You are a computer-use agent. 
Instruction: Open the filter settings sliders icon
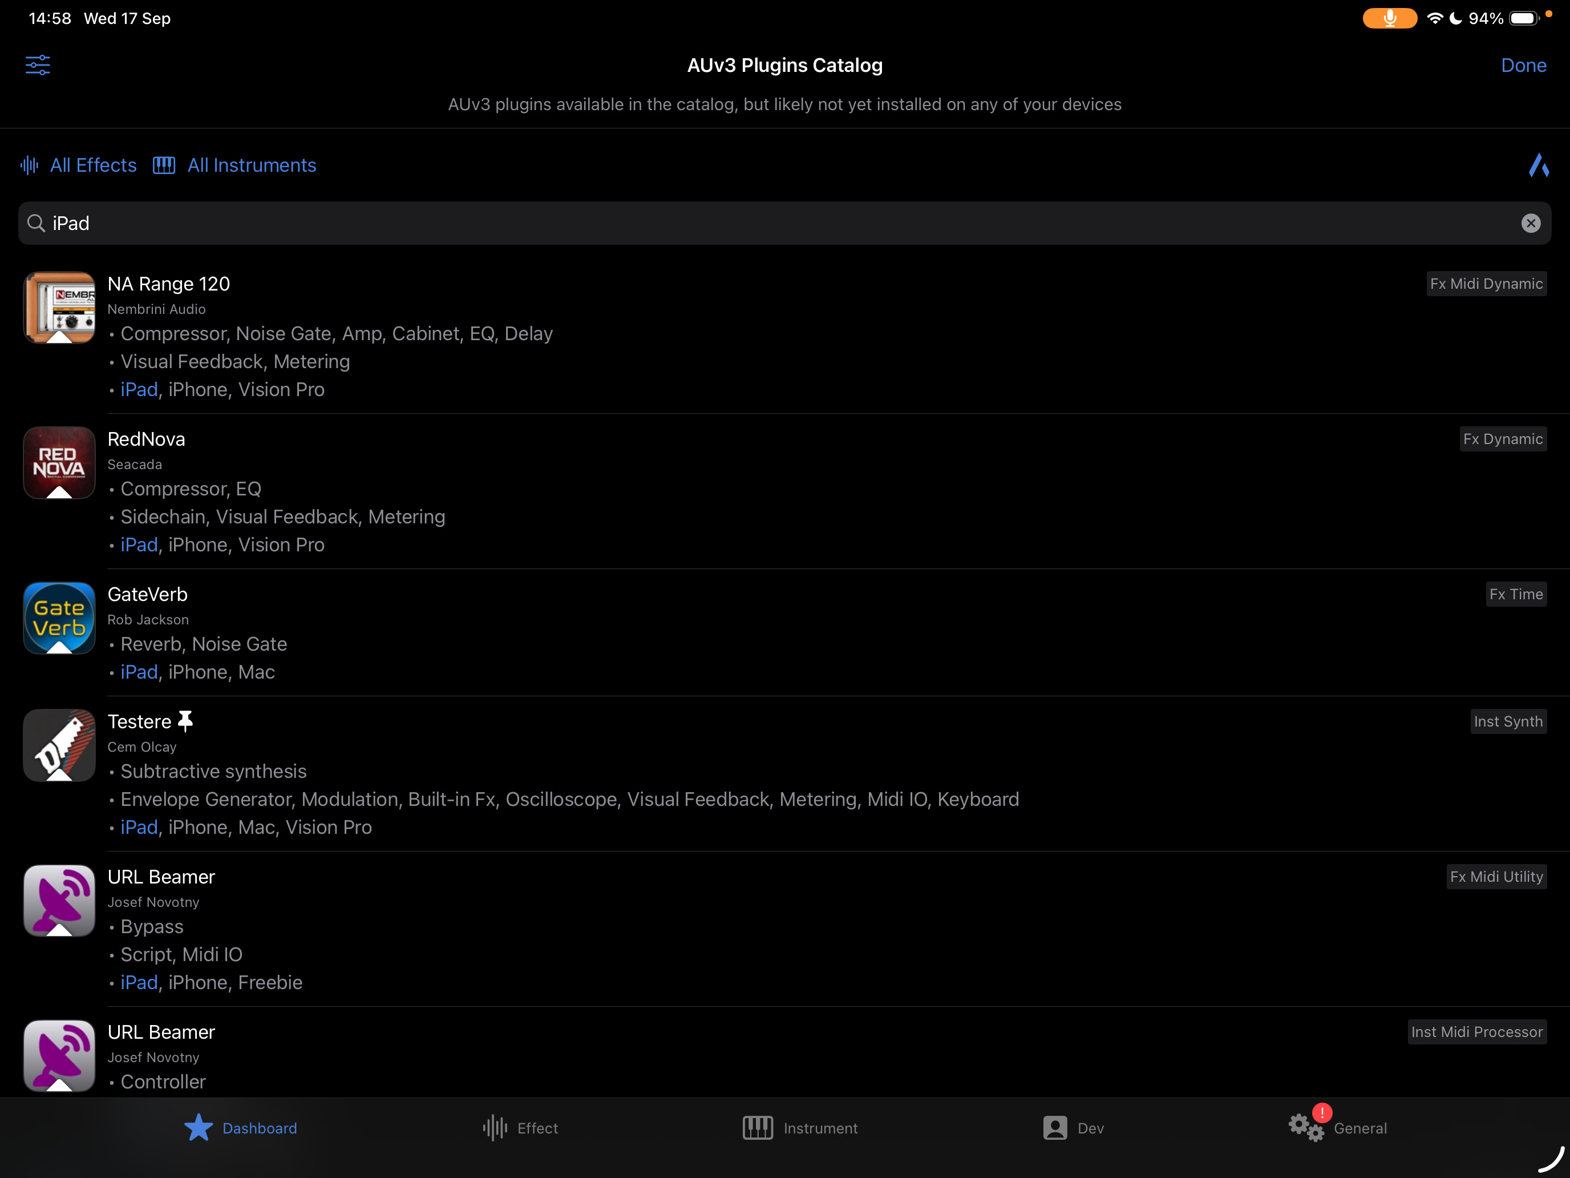click(x=38, y=65)
